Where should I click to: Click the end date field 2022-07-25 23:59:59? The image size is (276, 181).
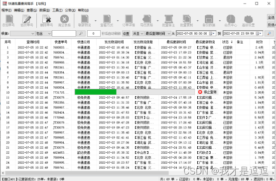coord(243,33)
